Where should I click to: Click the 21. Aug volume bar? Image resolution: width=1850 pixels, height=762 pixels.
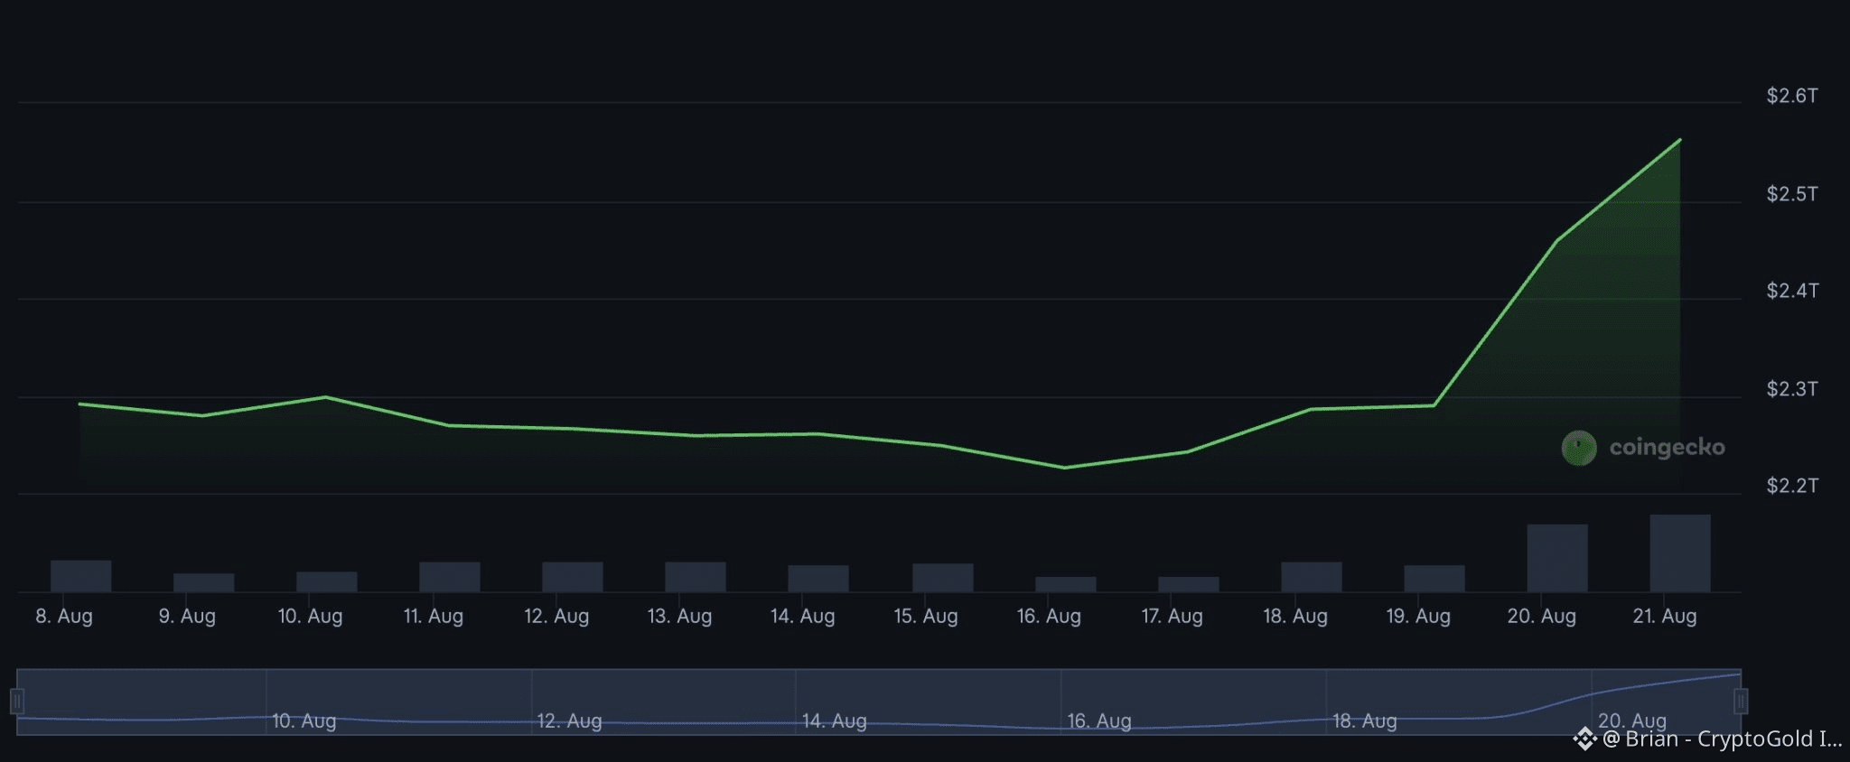coord(1680,553)
